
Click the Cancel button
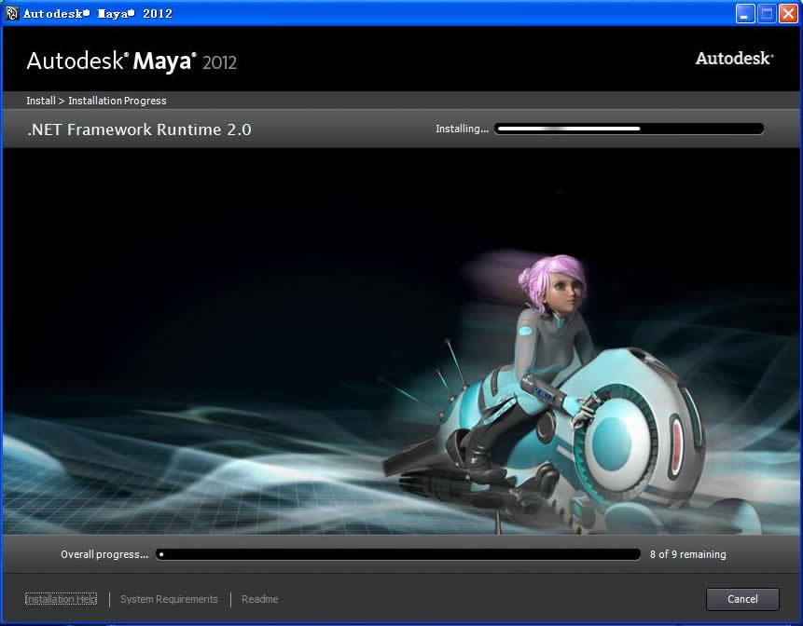[741, 599]
